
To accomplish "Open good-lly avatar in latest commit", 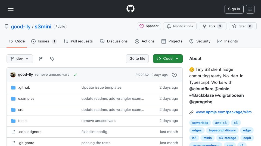I will 13,75.
